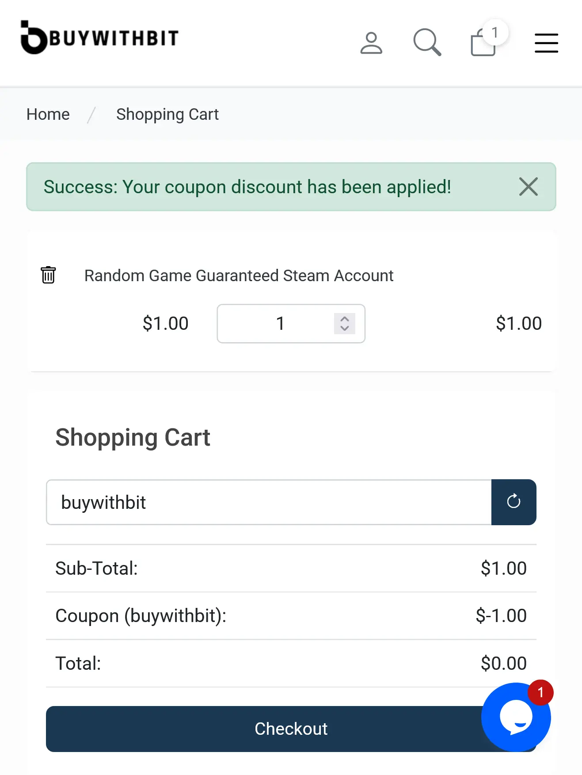Increase quantity with the up arrow
582x775 pixels.
coord(345,319)
